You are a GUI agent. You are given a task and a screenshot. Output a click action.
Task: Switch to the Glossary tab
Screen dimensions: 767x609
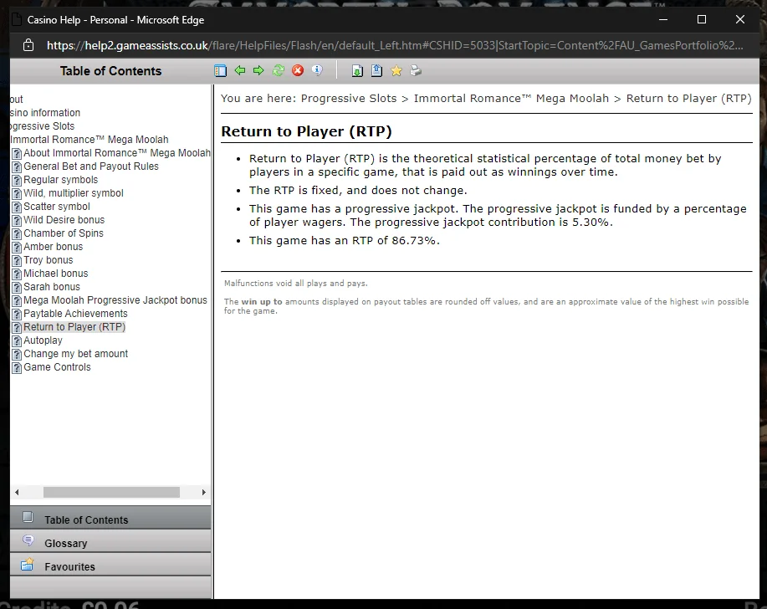click(110, 541)
